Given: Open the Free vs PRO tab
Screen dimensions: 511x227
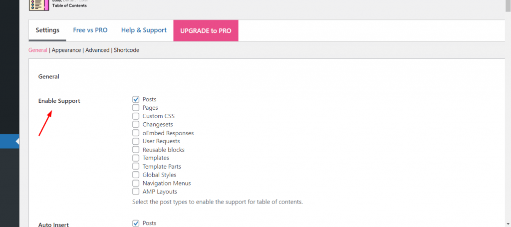Looking at the screenshot, I should (90, 30).
